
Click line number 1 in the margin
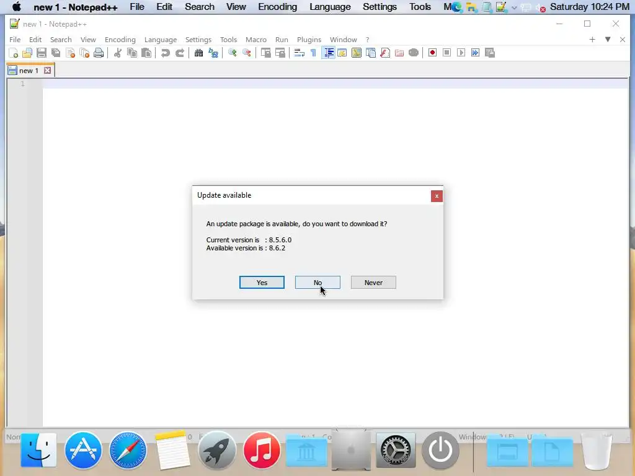click(23, 84)
